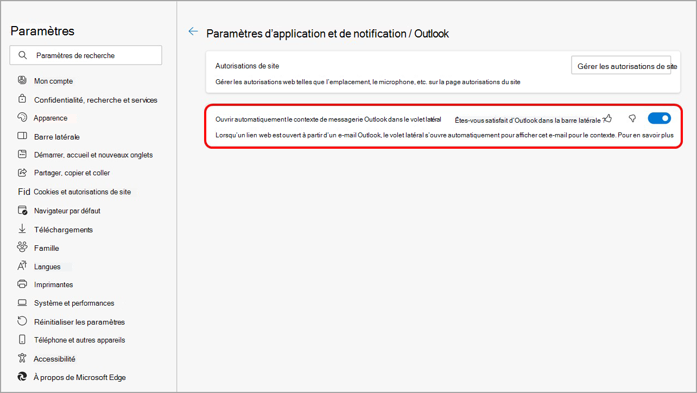This screenshot has height=393, width=697.
Task: Open Téléphone et autres appareils
Action: (x=79, y=340)
